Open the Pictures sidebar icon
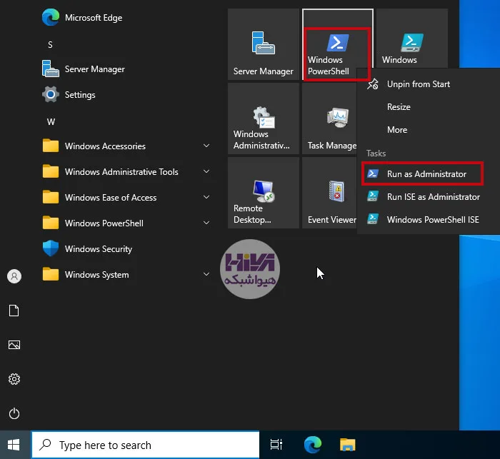Image resolution: width=500 pixels, height=459 pixels. [x=14, y=345]
